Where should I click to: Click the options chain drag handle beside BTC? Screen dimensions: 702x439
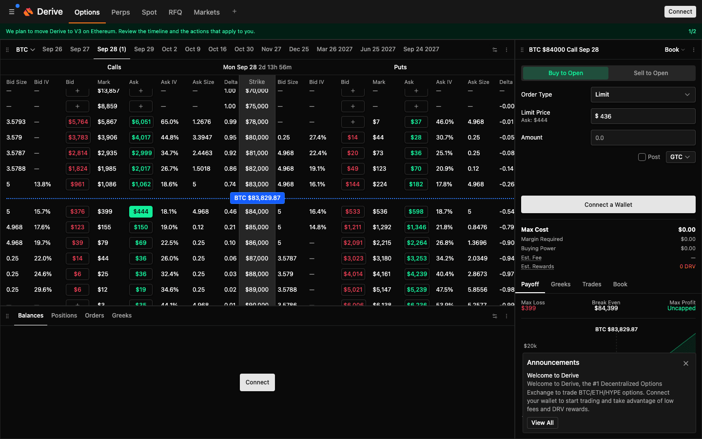[x=7, y=50]
